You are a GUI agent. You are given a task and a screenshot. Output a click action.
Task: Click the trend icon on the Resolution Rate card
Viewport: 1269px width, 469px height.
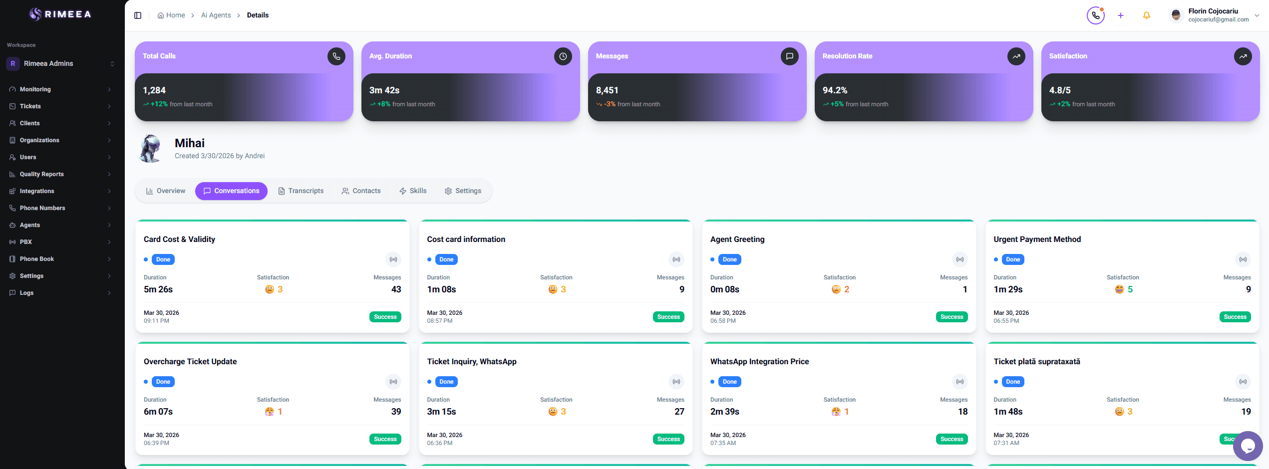point(1016,56)
